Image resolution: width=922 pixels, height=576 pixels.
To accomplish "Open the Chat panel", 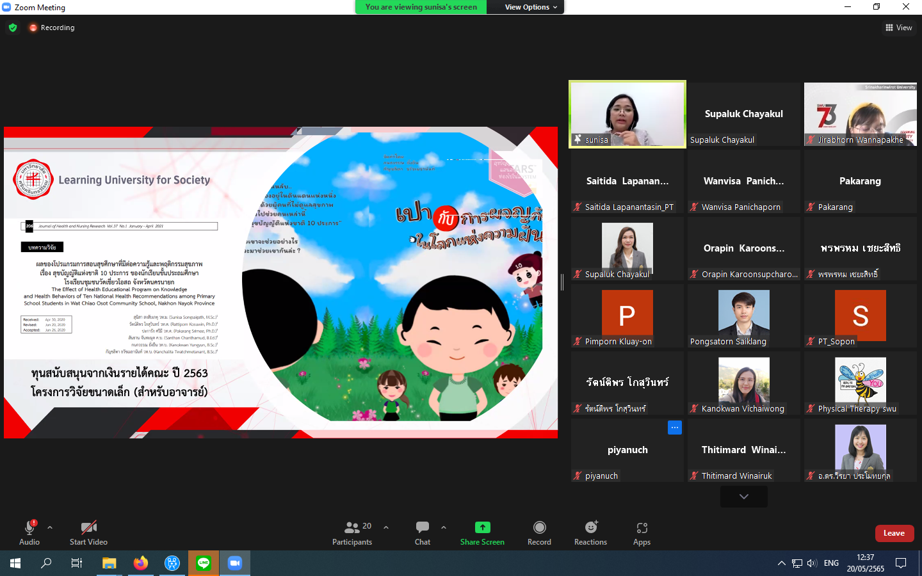I will point(422,532).
